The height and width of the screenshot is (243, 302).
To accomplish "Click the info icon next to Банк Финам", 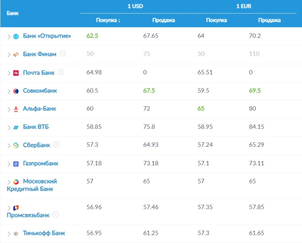I will (x=63, y=54).
